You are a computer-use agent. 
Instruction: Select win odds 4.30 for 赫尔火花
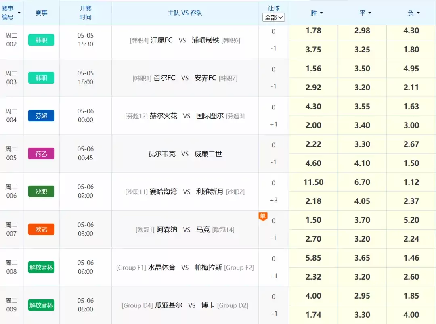coord(313,107)
